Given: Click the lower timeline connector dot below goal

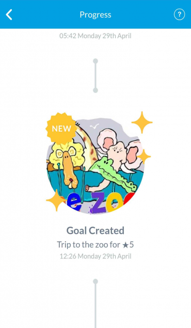Looking at the screenshot, I should pos(95,282).
